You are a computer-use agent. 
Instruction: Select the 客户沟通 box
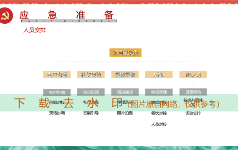point(57,75)
